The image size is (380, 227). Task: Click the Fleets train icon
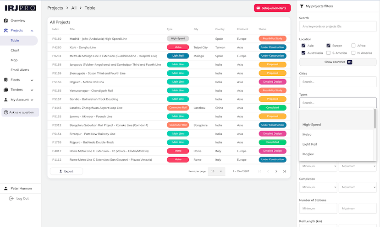click(x=6, y=80)
